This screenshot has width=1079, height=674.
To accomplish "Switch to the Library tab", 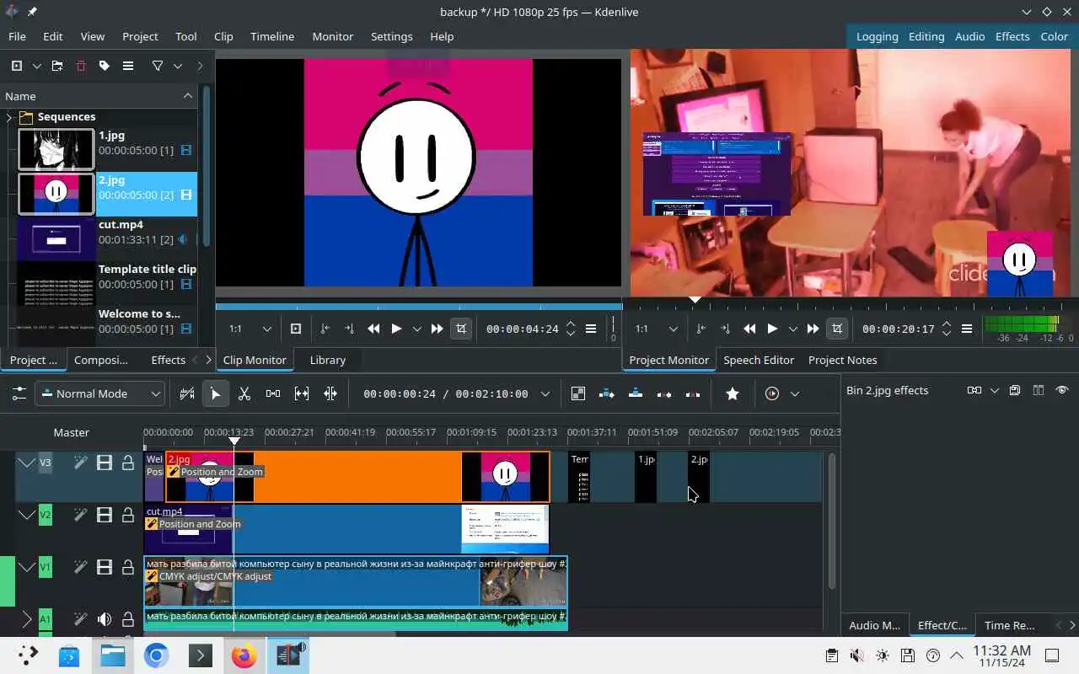I will (x=327, y=360).
